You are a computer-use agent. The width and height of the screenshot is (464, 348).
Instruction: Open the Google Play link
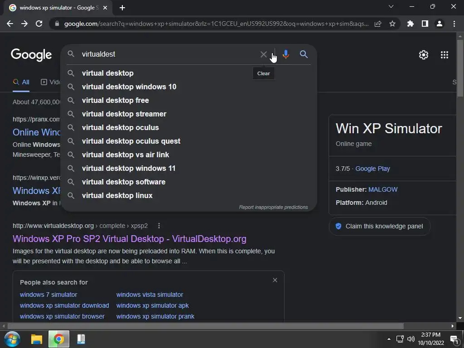click(372, 169)
